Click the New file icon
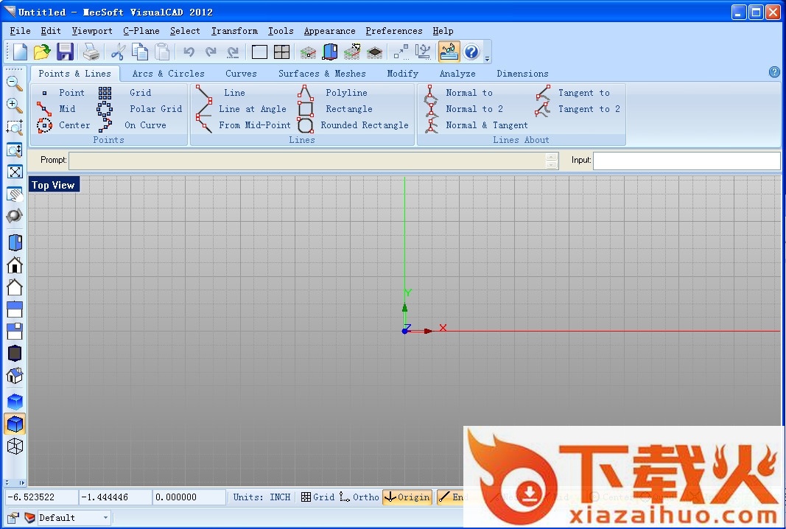This screenshot has width=786, height=529. (x=20, y=52)
